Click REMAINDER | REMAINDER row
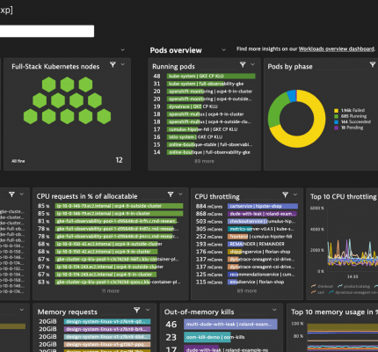This screenshot has height=352, width=378. pyautogui.click(x=247, y=244)
